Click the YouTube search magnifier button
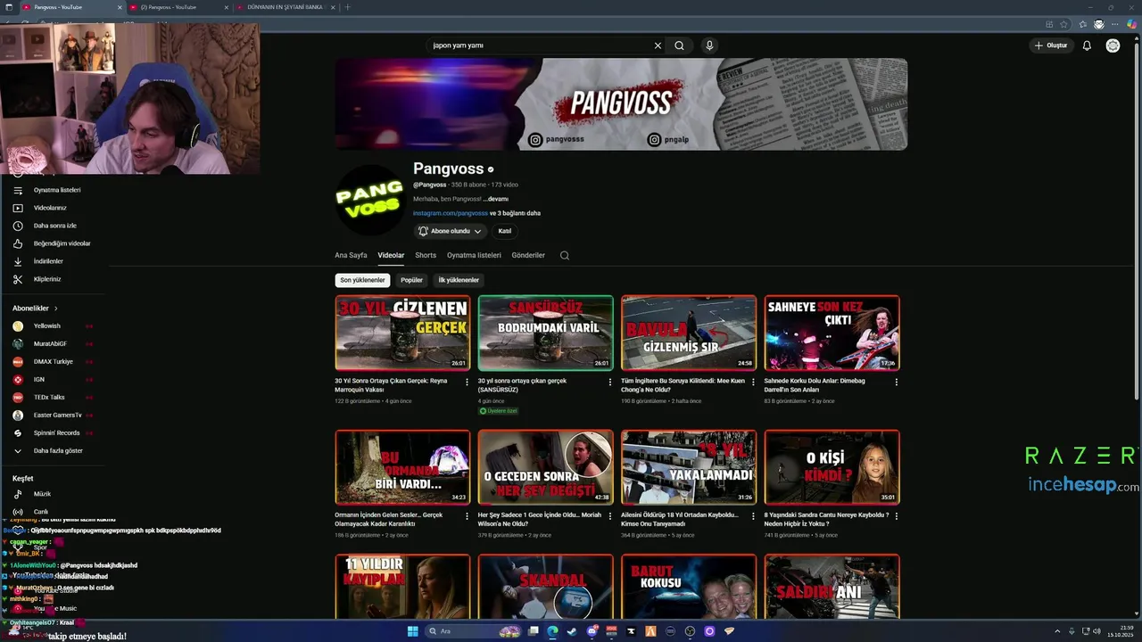 click(679, 45)
